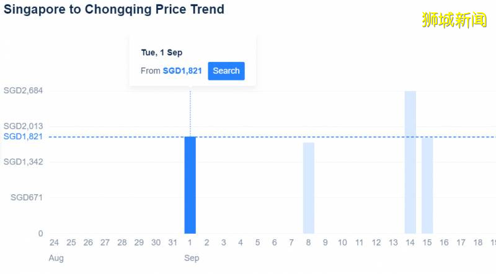Click the SGD671 y-axis label

(27, 198)
